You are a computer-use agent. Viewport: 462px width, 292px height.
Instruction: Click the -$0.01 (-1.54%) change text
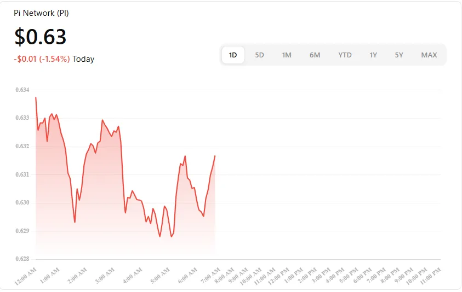42,59
